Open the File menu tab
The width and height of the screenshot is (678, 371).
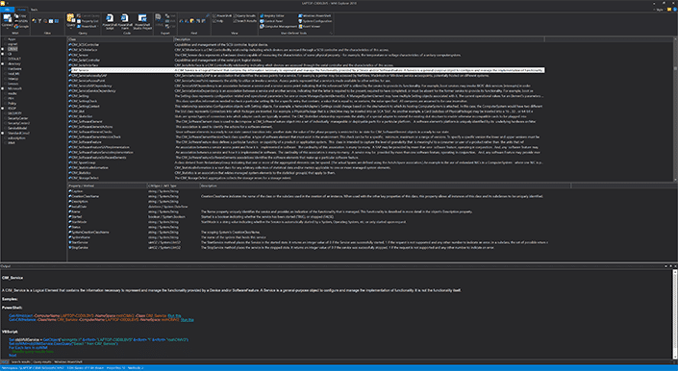pos(7,10)
